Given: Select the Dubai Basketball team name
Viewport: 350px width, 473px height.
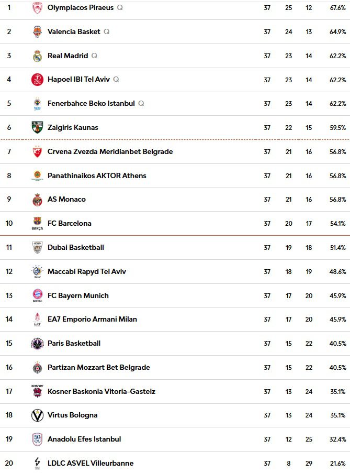Looking at the screenshot, I should click(x=76, y=247).
